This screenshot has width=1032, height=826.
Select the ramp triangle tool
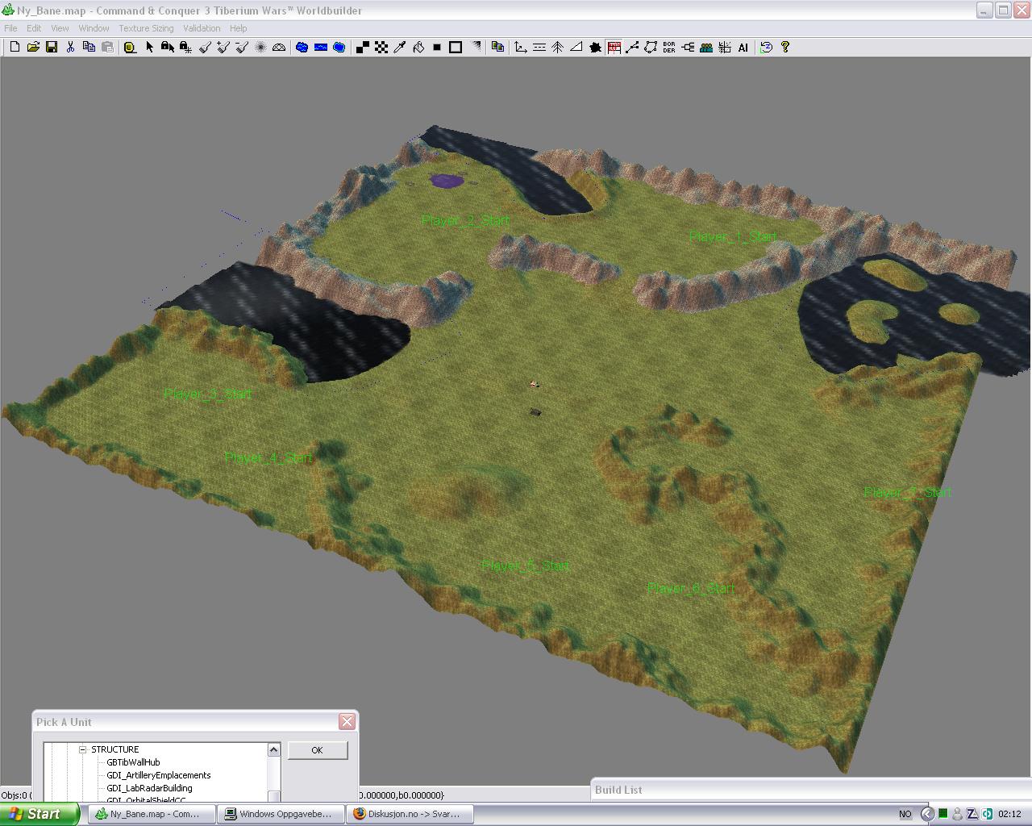click(x=576, y=48)
